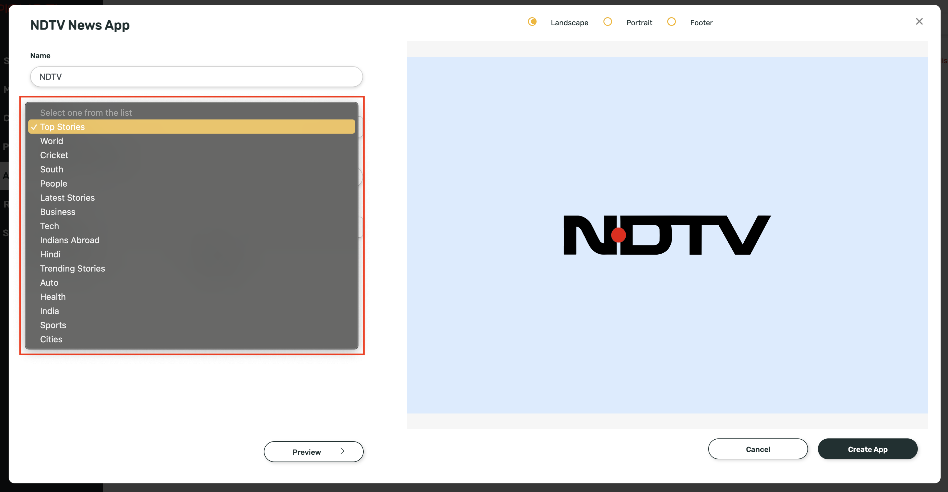The height and width of the screenshot is (492, 948).
Task: Choose Trending Stories from the list
Action: 191,268
